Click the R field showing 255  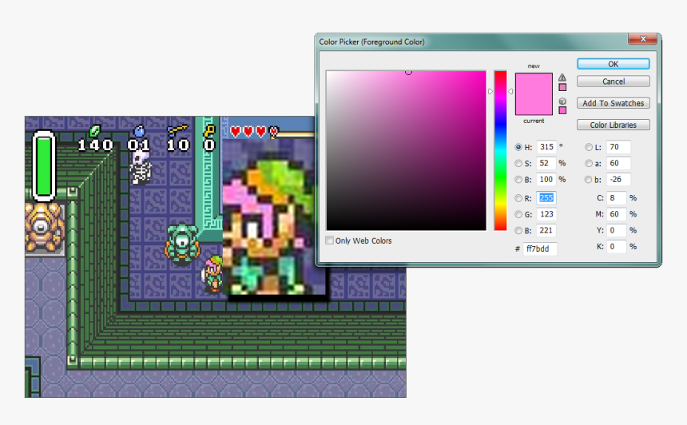546,197
